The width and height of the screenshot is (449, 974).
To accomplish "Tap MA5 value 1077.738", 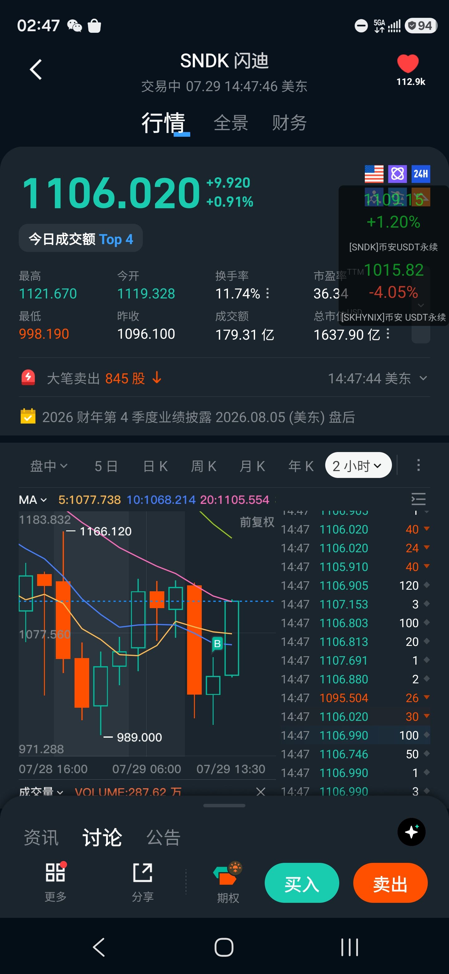I will pos(89,499).
